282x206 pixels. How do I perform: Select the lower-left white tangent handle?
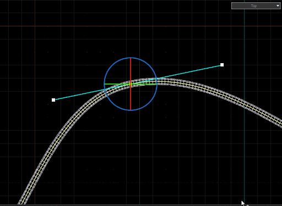(x=53, y=100)
